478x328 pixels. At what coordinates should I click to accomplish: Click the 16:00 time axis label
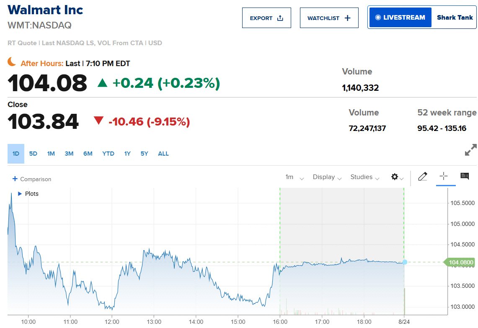[280, 322]
